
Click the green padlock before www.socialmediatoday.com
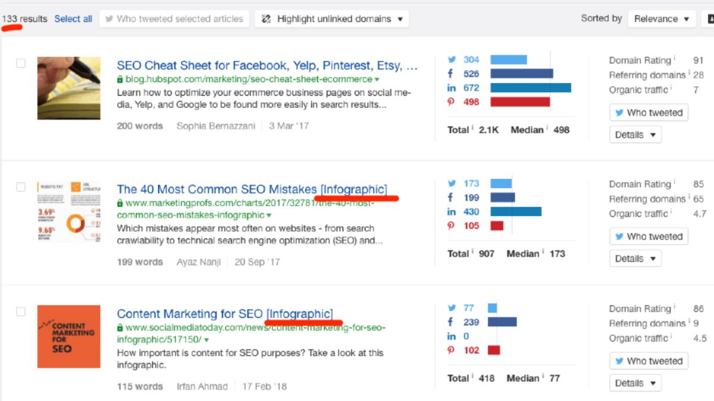[x=120, y=328]
